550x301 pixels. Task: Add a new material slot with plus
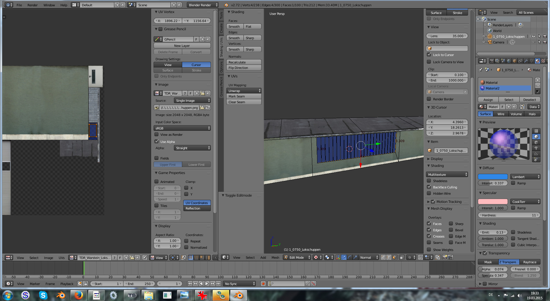[x=537, y=80]
